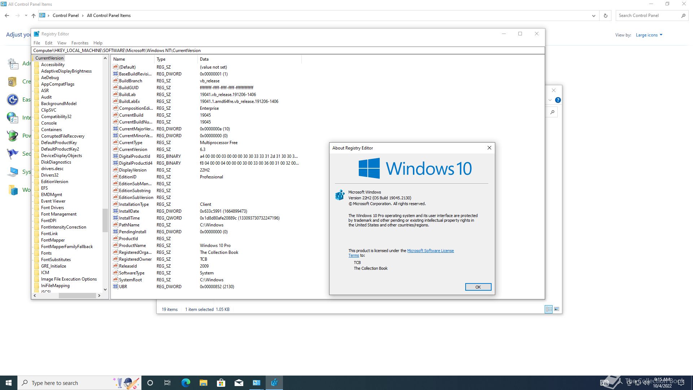
Task: Select the DisplayVersion value row
Action: 206,170
